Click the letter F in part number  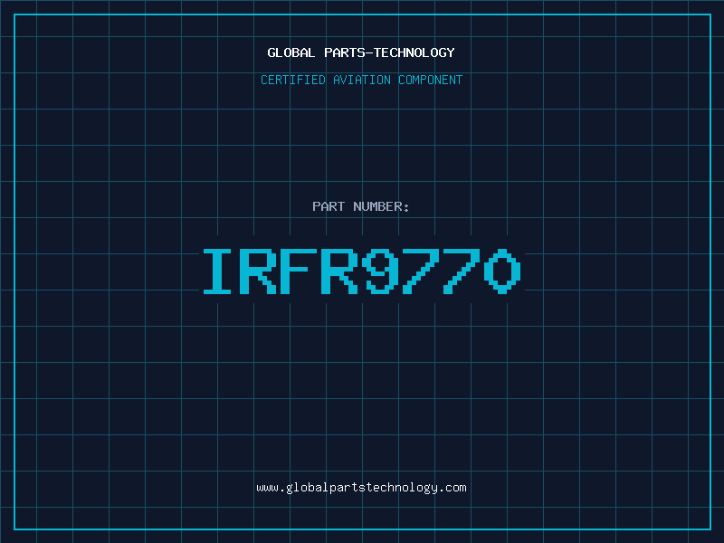(300, 272)
